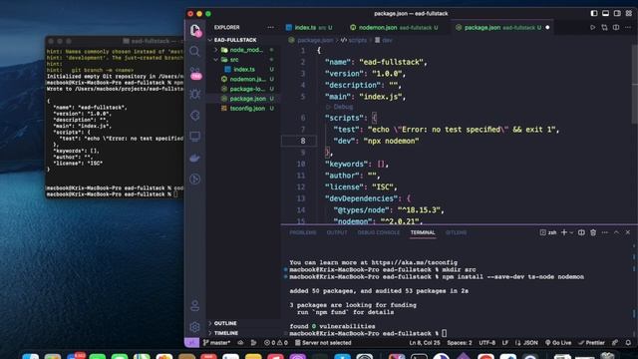
Task: Expand the TIMELINE section
Action: click(226, 333)
